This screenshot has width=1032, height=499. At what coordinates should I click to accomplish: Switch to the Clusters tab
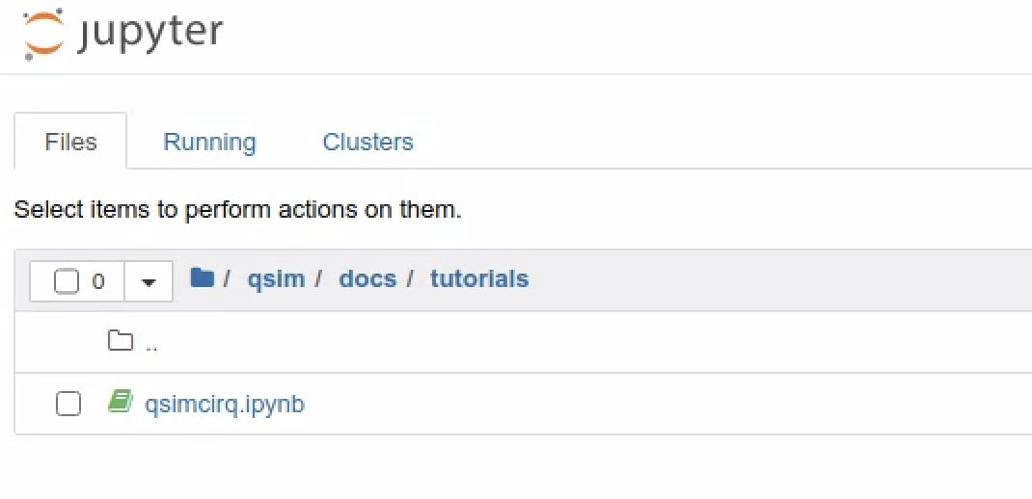[x=367, y=143]
